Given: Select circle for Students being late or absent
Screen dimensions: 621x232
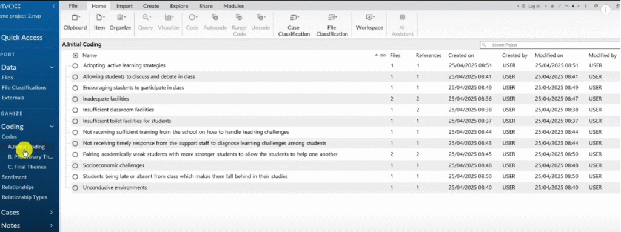Looking at the screenshot, I should point(75,176).
